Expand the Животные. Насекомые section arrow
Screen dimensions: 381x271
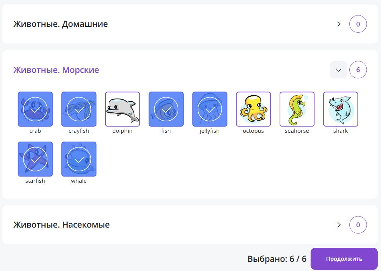pyautogui.click(x=339, y=225)
